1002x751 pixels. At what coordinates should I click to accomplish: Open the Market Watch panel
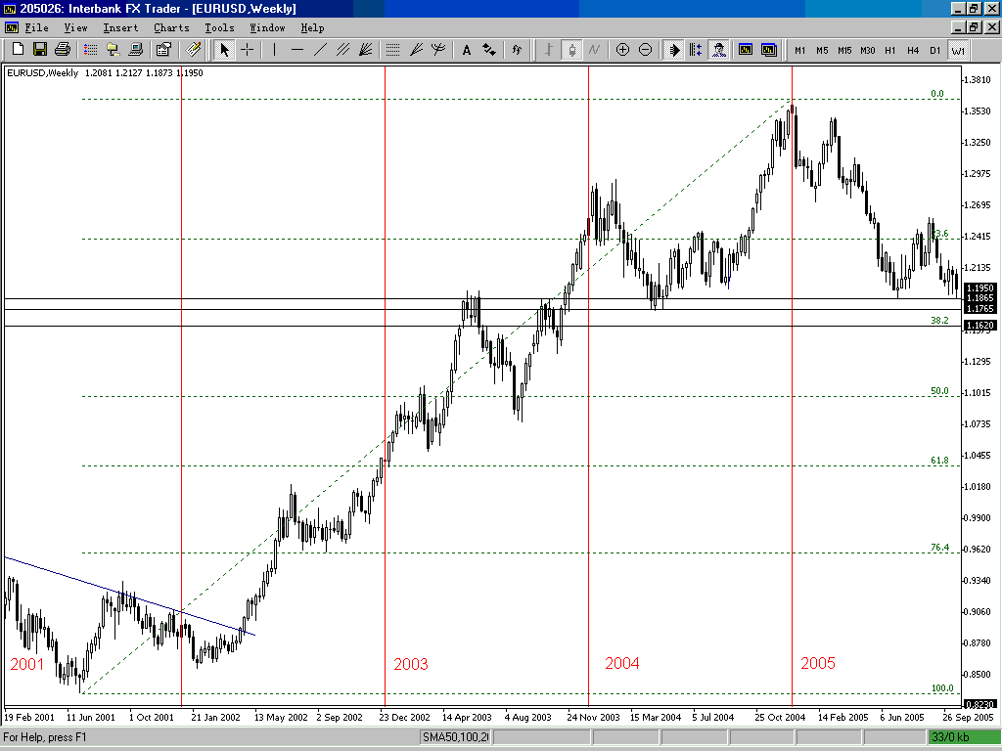tap(88, 50)
